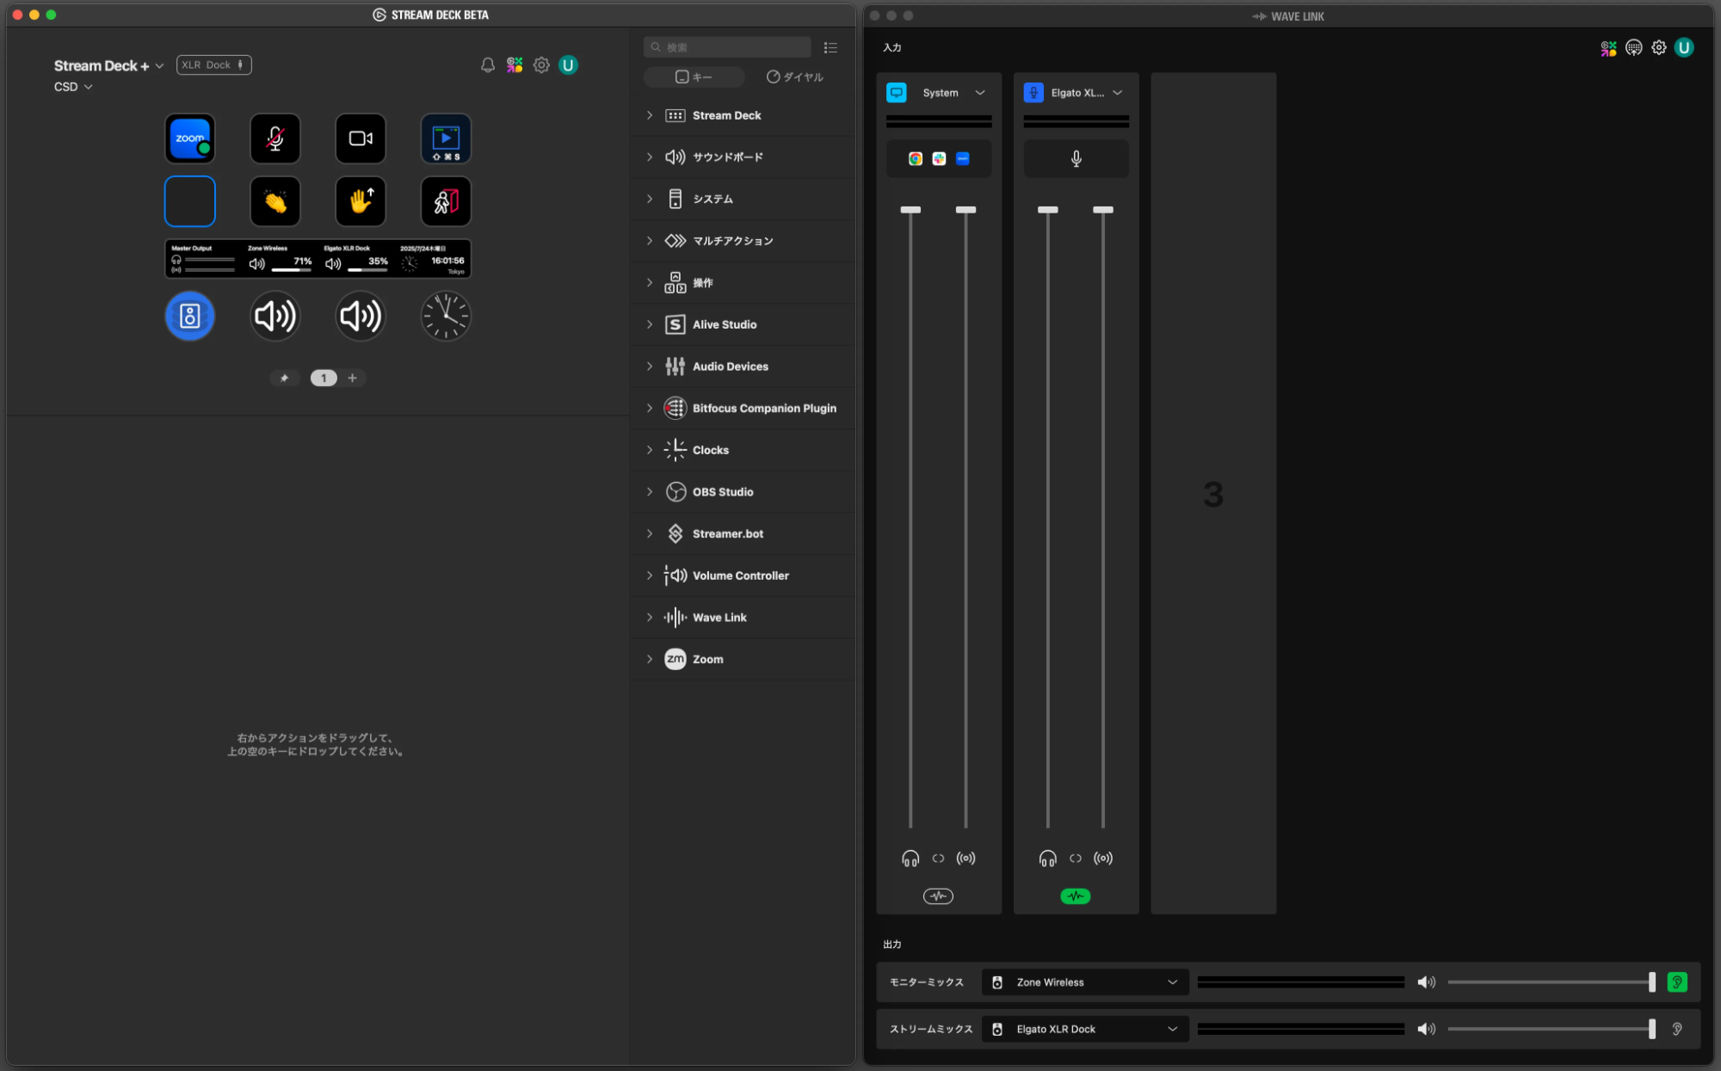Select the clapping hands key
This screenshot has width=1721, height=1071.
tap(274, 201)
